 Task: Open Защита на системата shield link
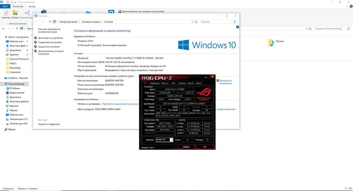pos(49,47)
